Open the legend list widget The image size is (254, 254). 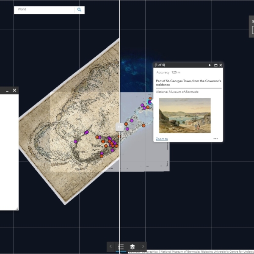[x=121, y=246]
